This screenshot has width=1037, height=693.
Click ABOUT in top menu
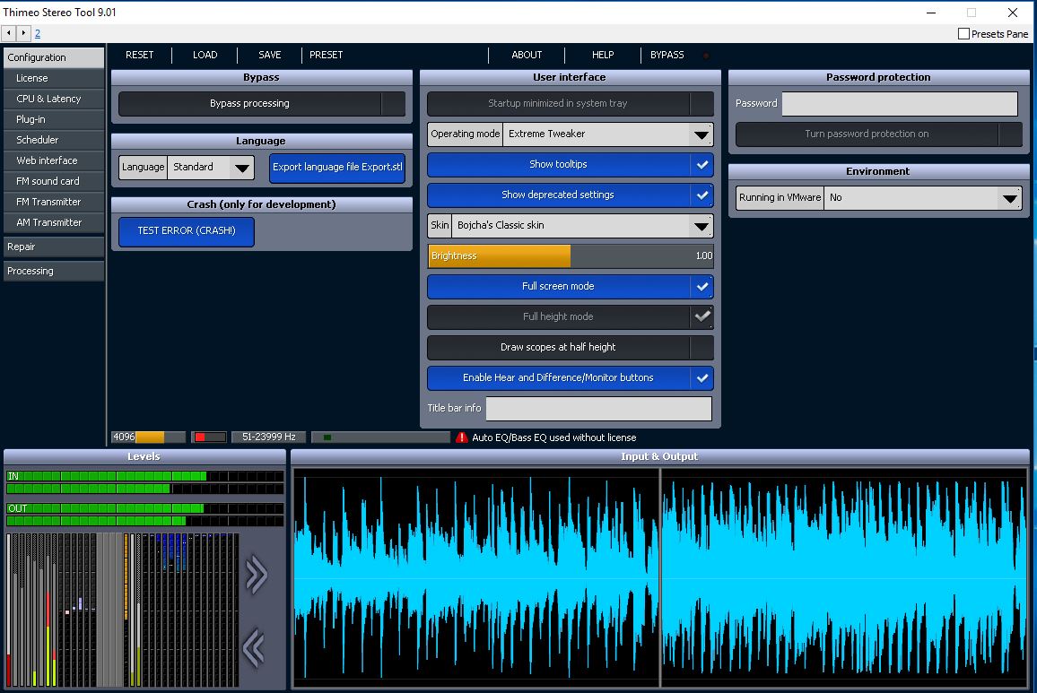(527, 55)
